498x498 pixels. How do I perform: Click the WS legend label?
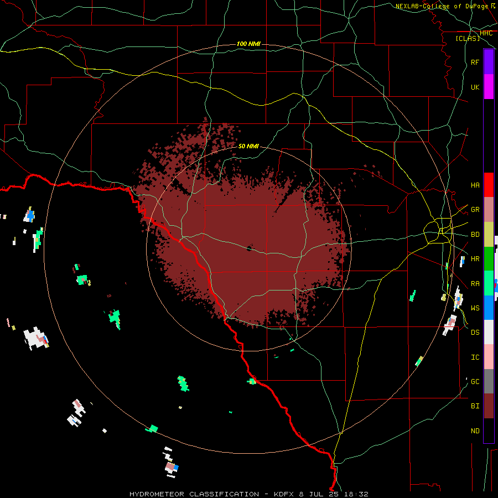(x=475, y=308)
